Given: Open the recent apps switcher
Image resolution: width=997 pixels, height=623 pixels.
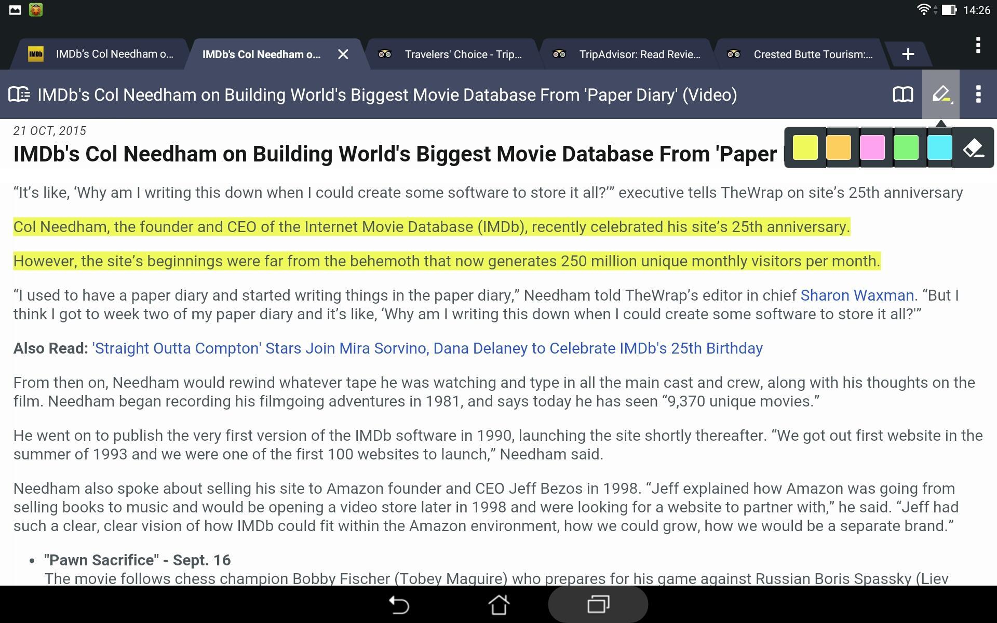Looking at the screenshot, I should 598,605.
